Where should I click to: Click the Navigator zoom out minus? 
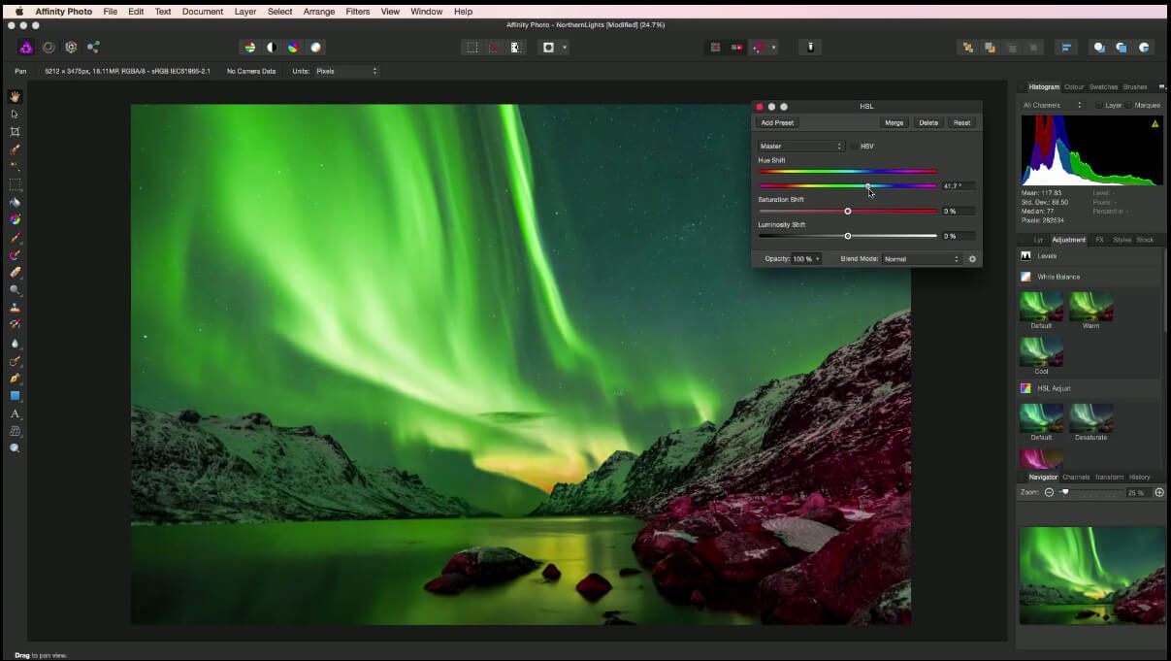tap(1049, 492)
